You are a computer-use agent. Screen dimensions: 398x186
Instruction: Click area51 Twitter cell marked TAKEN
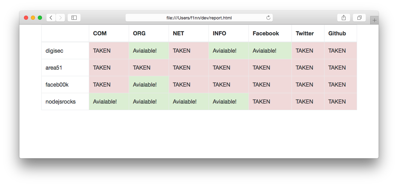(308, 68)
